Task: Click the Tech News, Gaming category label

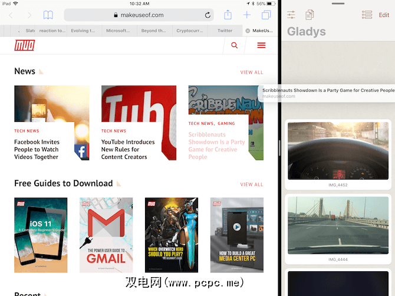Action: point(212,124)
